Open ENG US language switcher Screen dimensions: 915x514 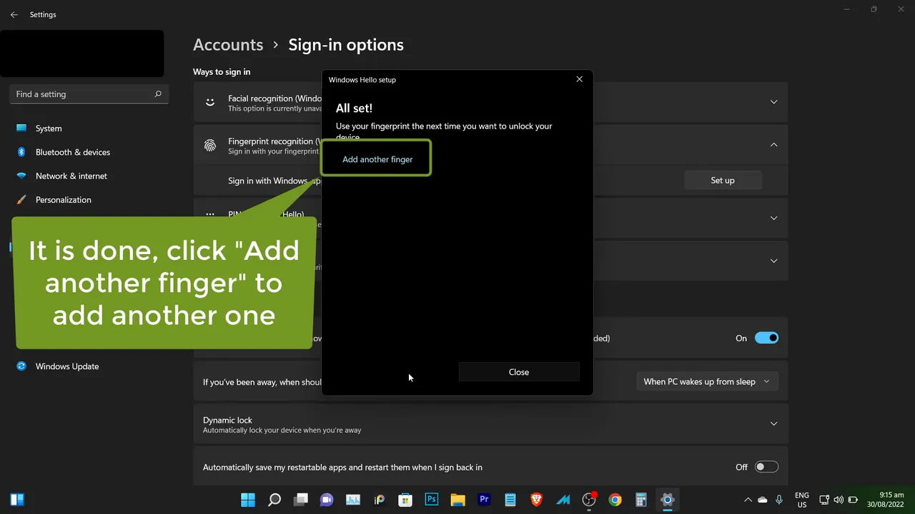[x=802, y=500]
